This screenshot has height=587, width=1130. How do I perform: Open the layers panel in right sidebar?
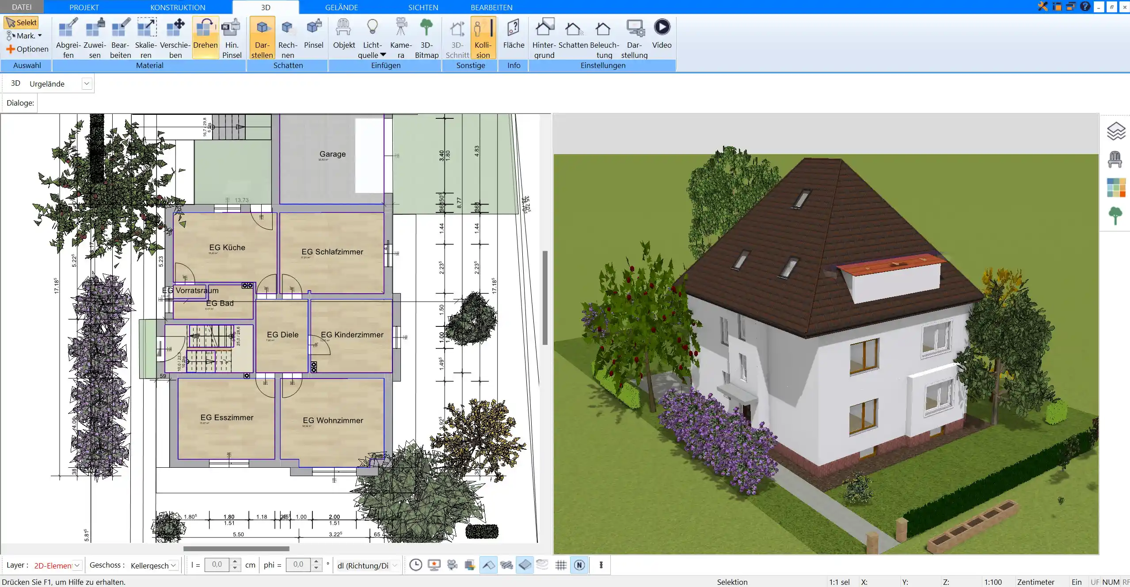pyautogui.click(x=1115, y=131)
